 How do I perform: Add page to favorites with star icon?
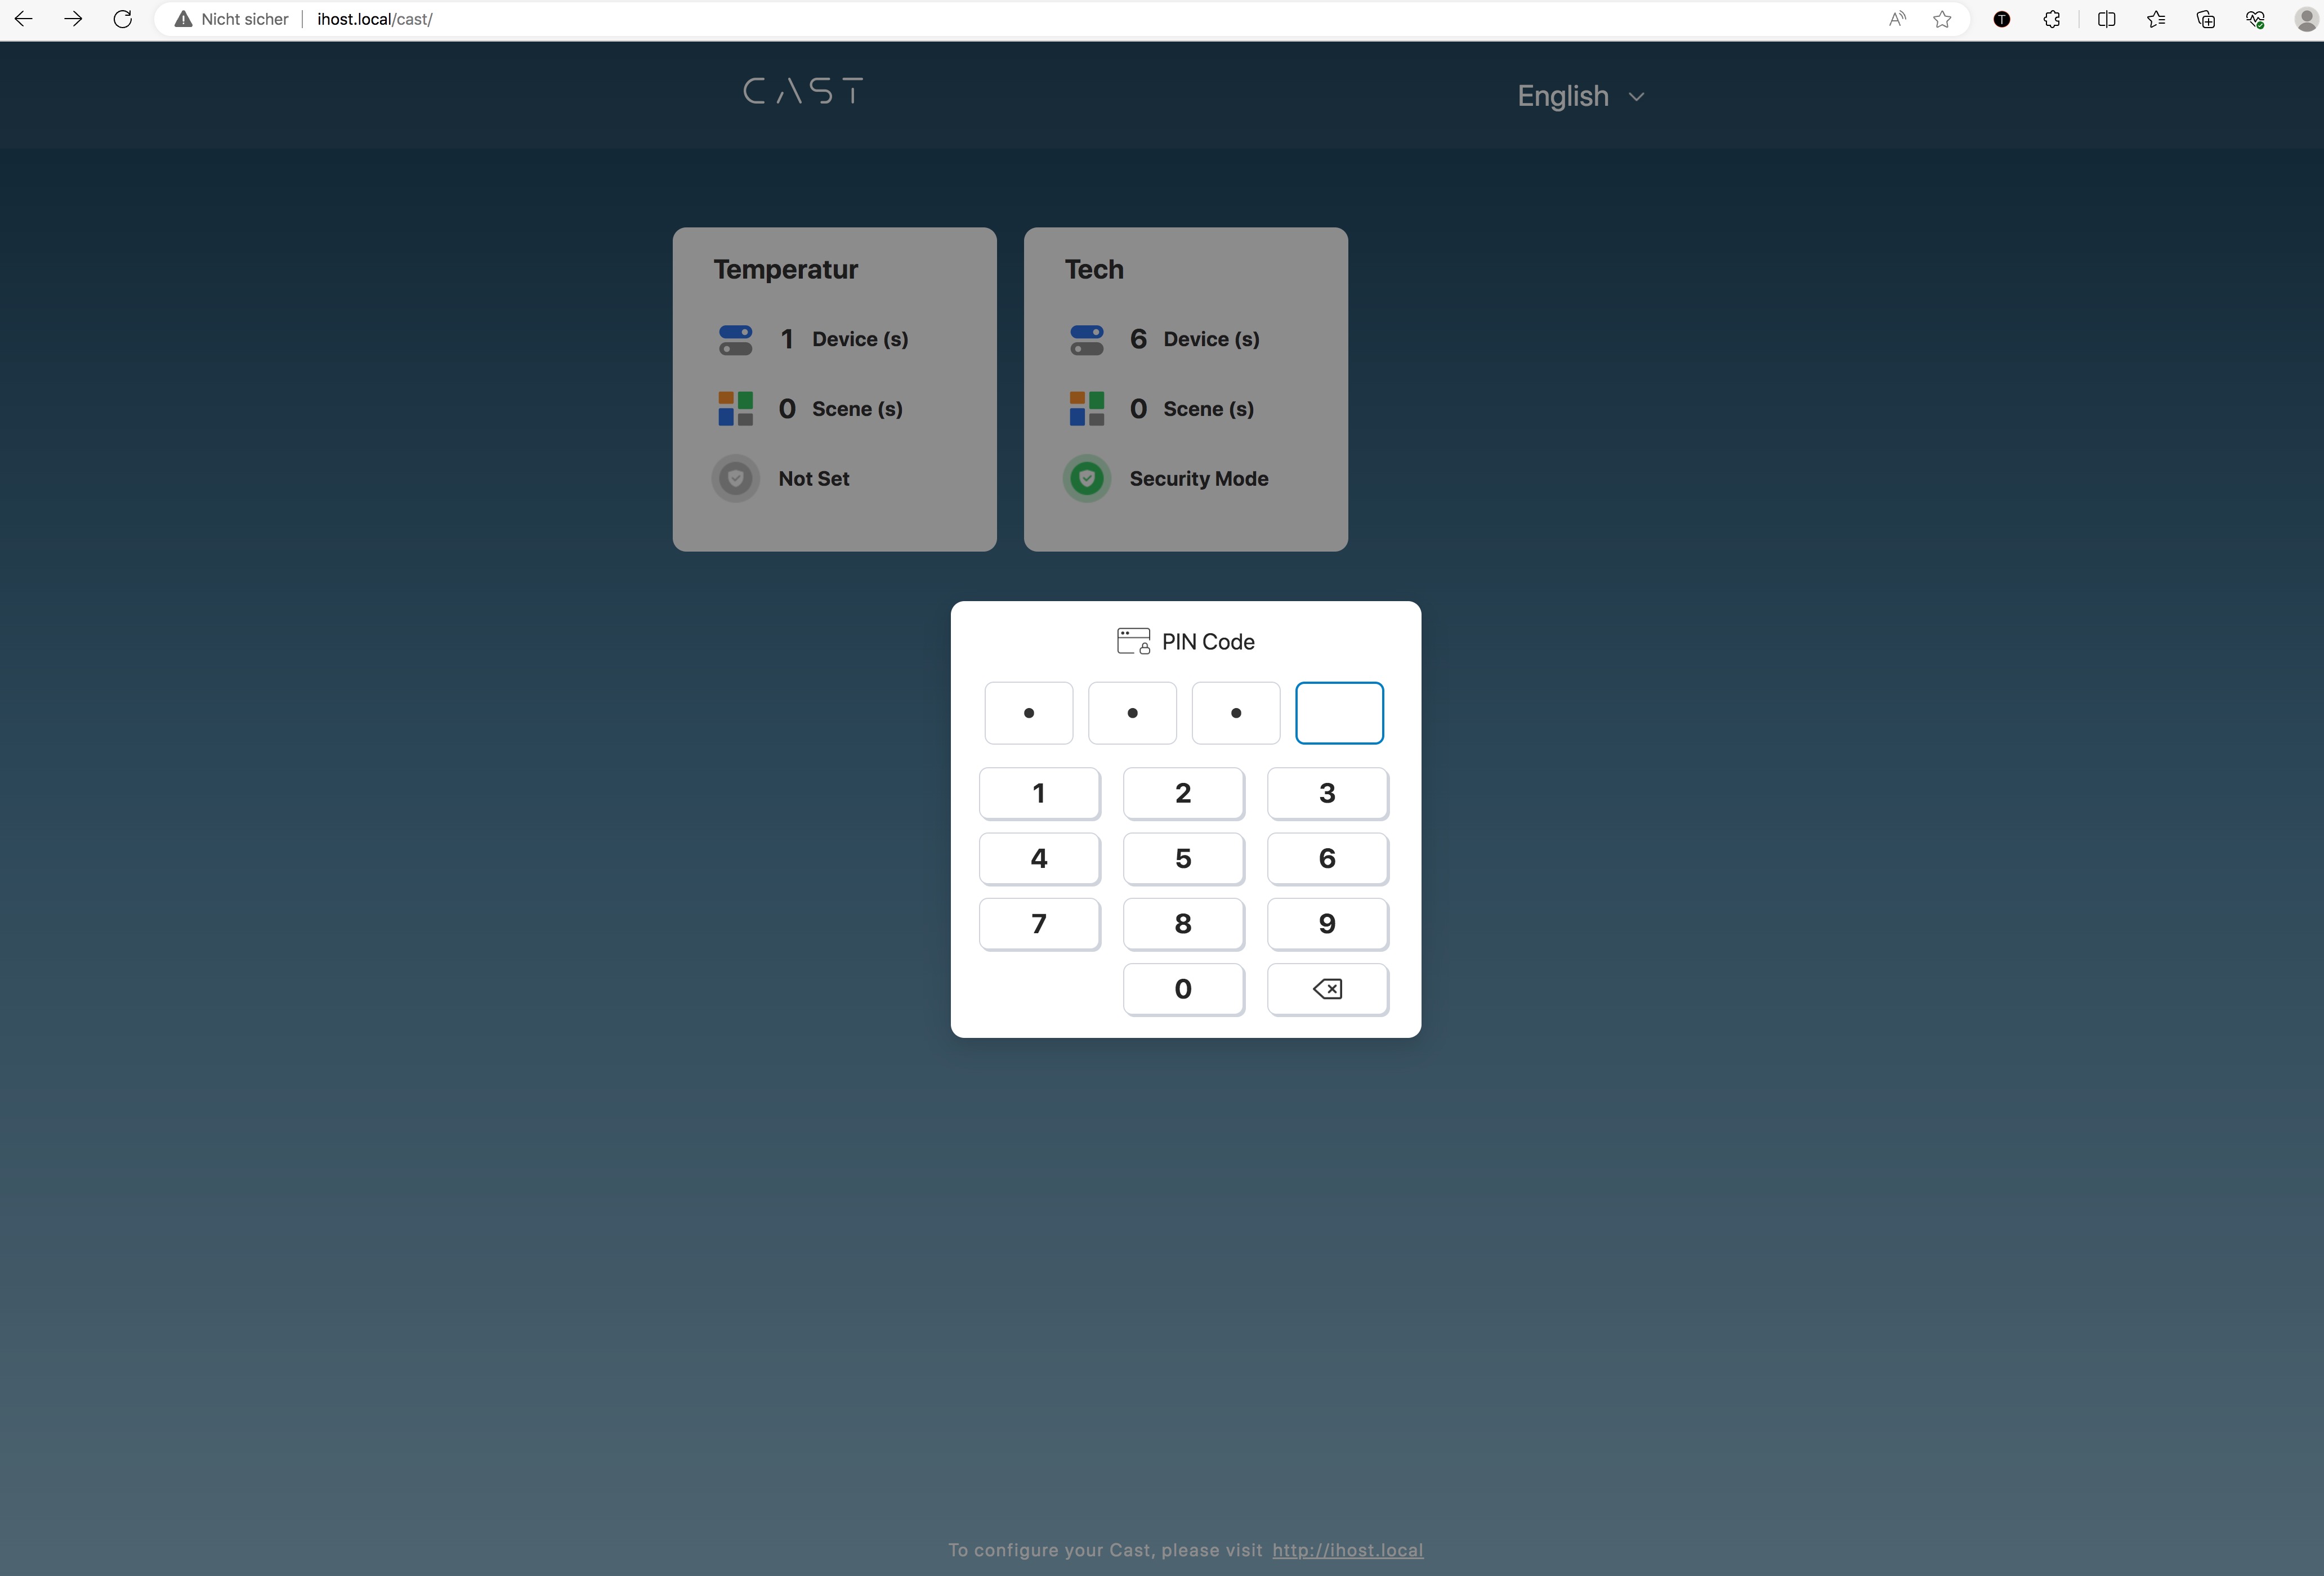1942,19
